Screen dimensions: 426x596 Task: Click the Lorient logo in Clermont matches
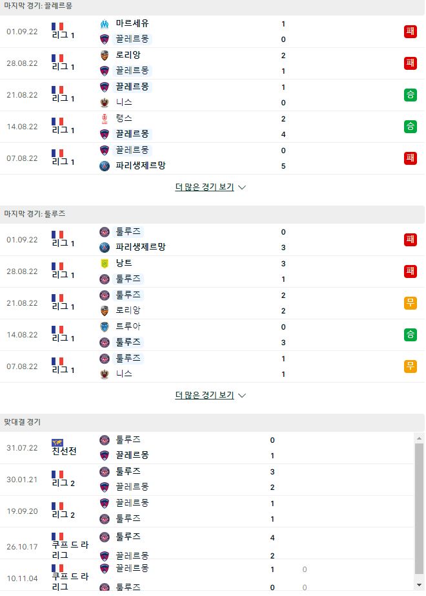[x=105, y=56]
